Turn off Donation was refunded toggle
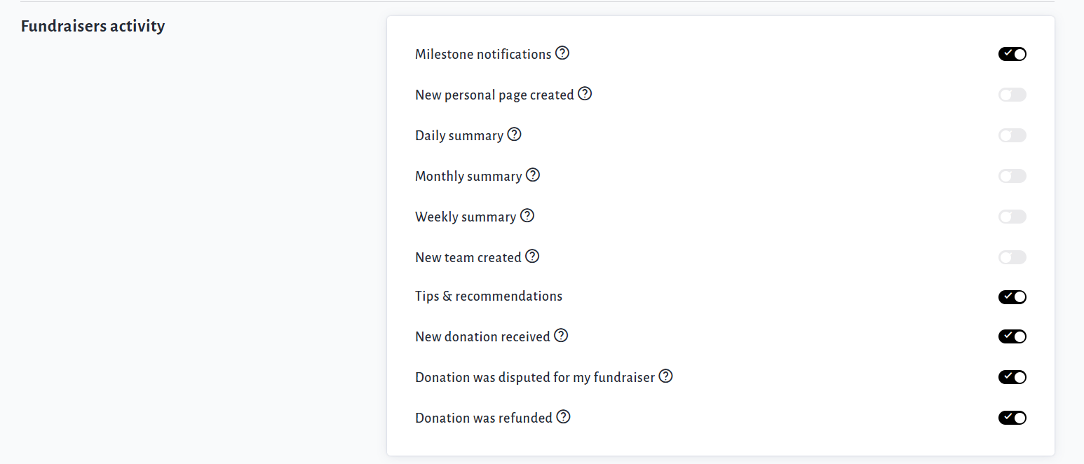 point(1012,418)
